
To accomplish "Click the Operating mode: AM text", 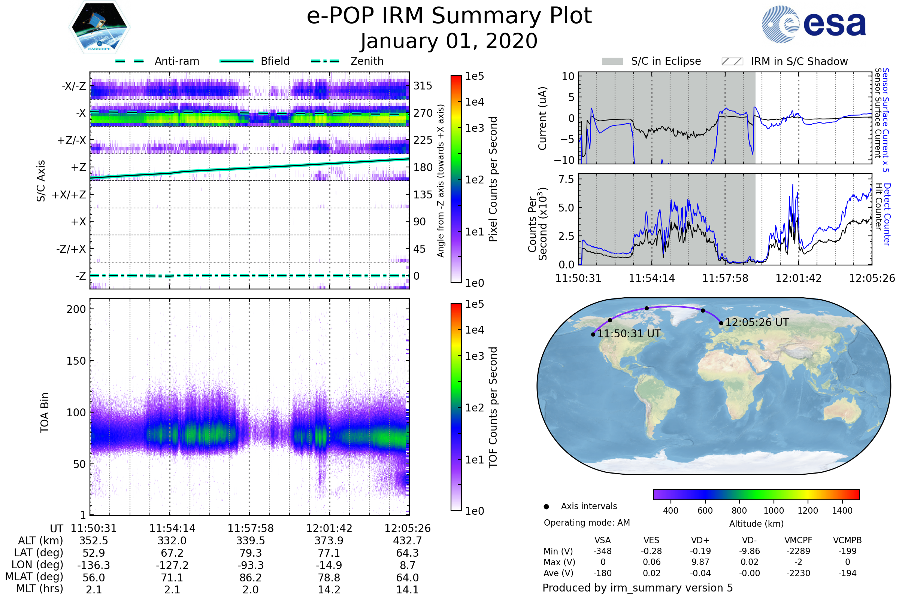I will pos(586,523).
